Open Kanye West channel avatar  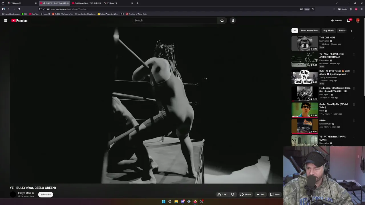click(13, 194)
